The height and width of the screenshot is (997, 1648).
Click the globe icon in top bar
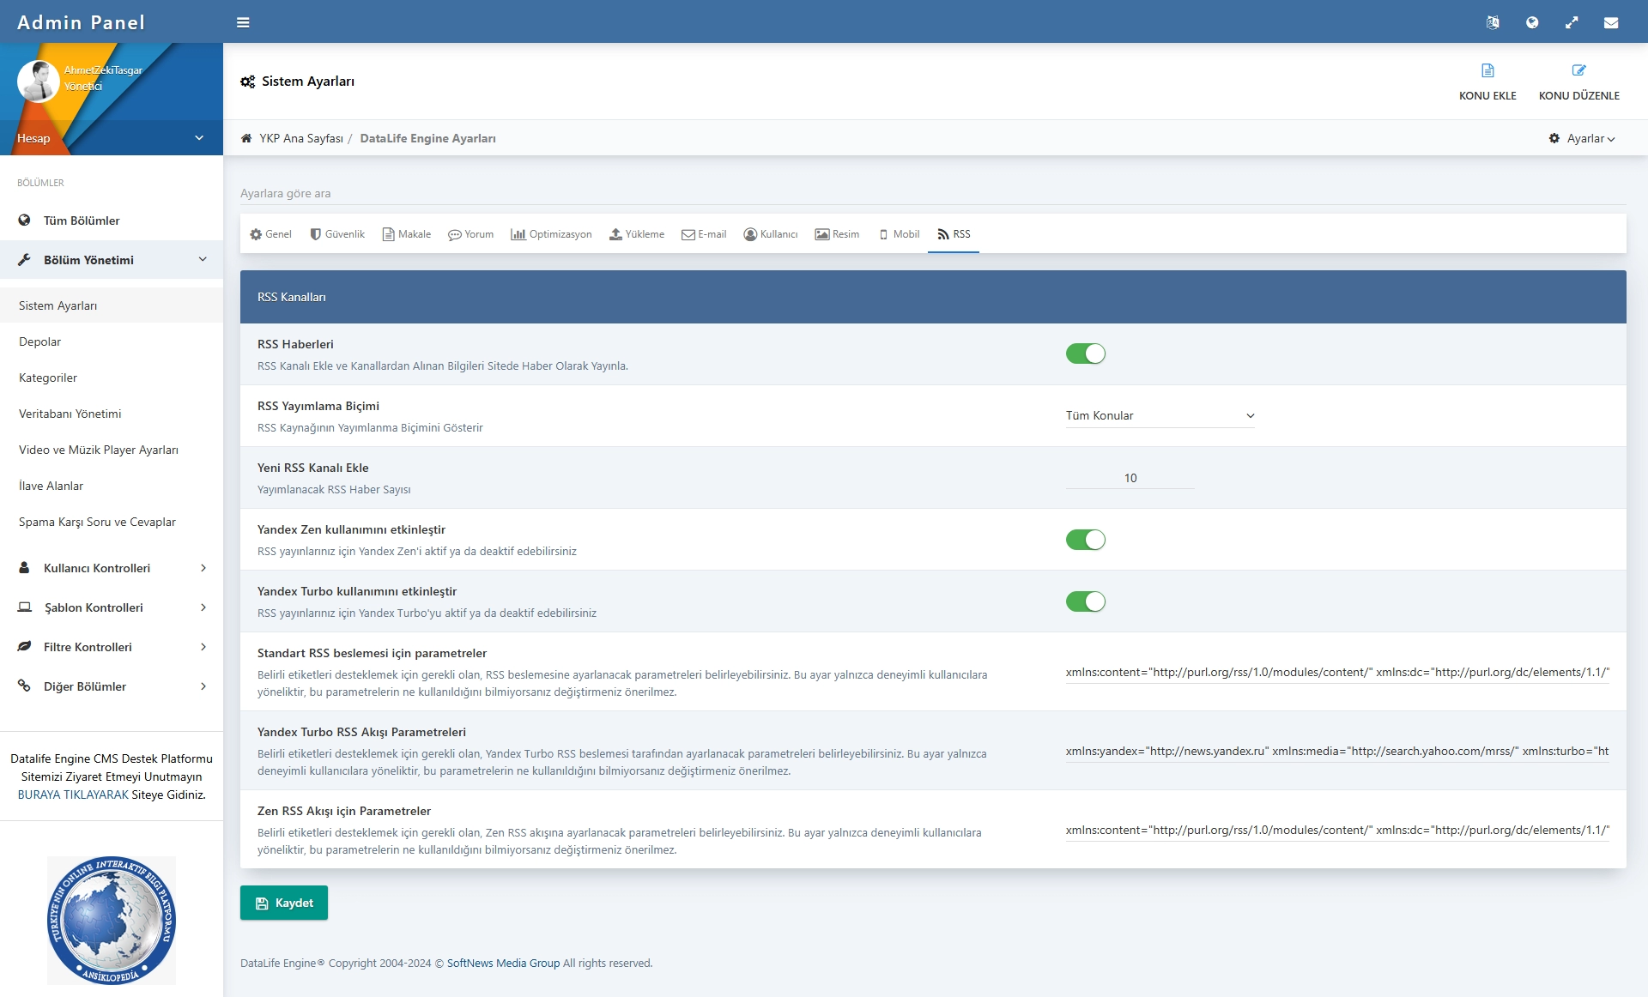tap(1532, 22)
